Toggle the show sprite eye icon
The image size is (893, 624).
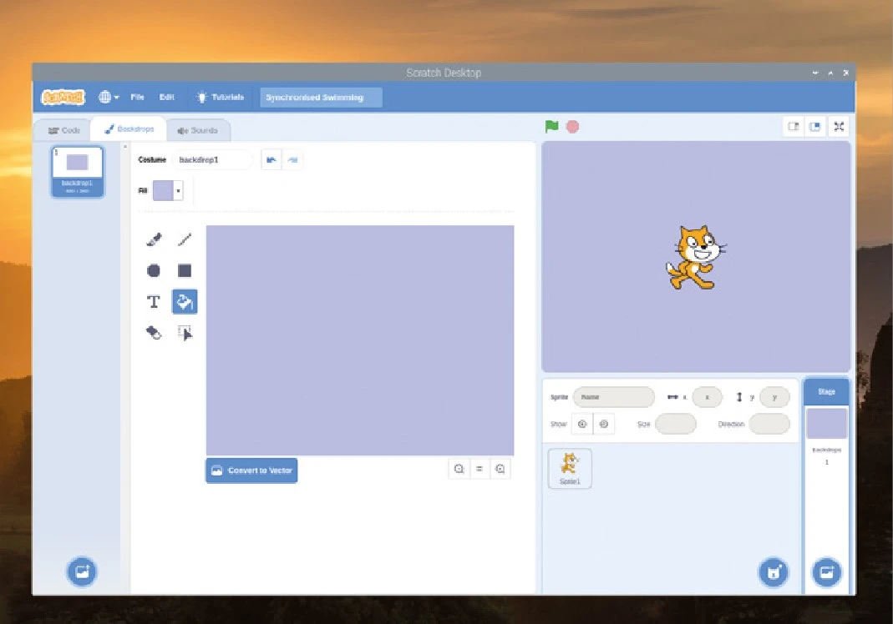582,424
